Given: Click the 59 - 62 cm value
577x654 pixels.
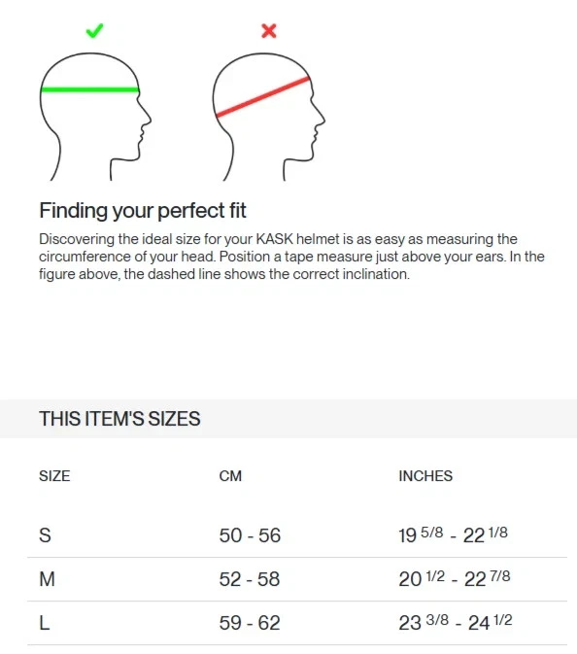Looking at the screenshot, I should pos(250,623).
